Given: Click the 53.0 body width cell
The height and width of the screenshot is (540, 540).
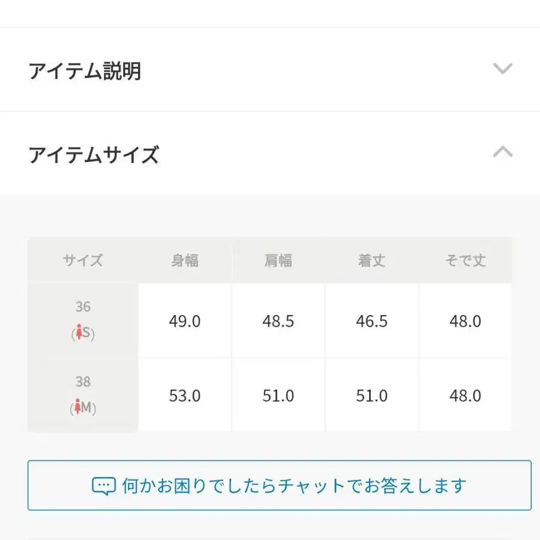Looking at the screenshot, I should (185, 396).
